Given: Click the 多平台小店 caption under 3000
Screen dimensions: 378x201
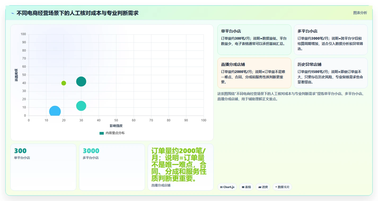Looking at the screenshot, I should tap(91, 158).
